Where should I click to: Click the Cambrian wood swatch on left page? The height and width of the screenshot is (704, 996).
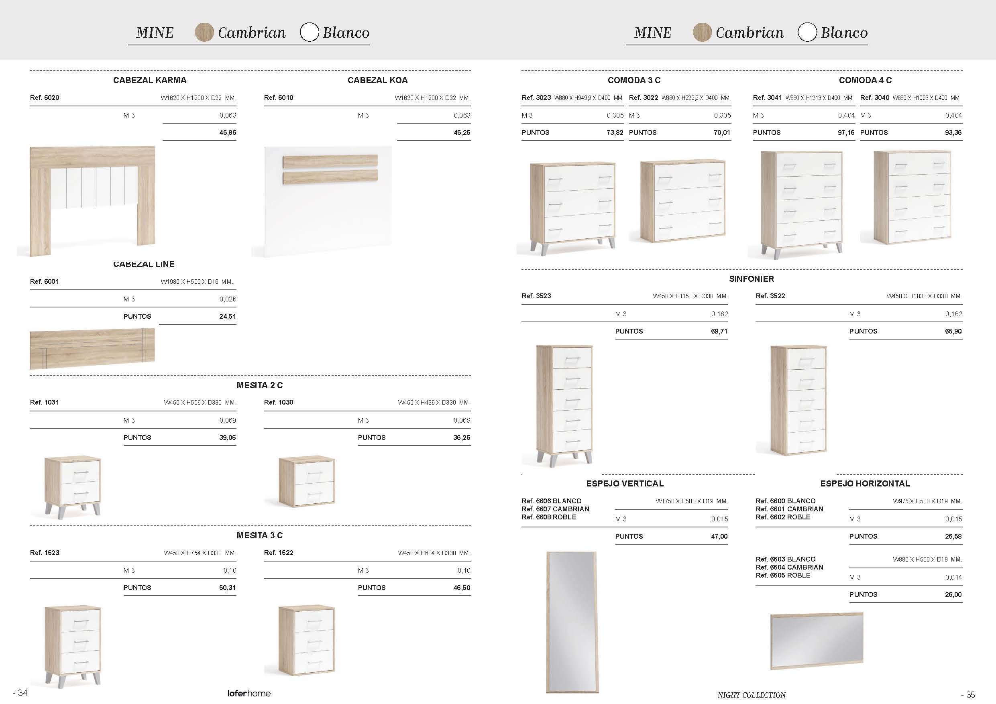tap(204, 32)
